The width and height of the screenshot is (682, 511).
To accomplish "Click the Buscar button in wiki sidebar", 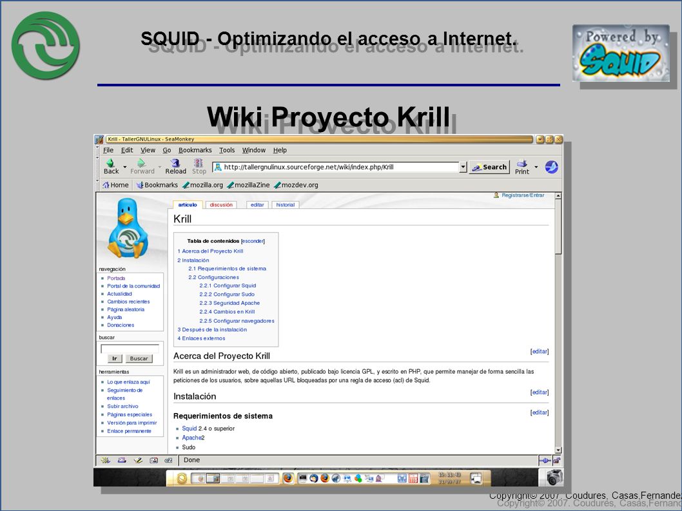I will (139, 358).
